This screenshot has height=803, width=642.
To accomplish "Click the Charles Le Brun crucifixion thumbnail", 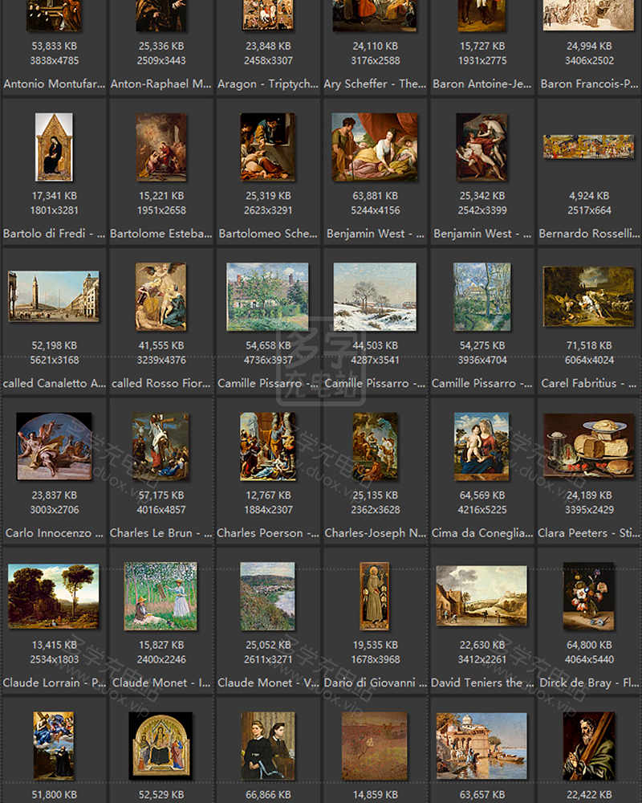I will point(160,446).
